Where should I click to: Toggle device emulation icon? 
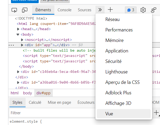[x=25, y=10]
